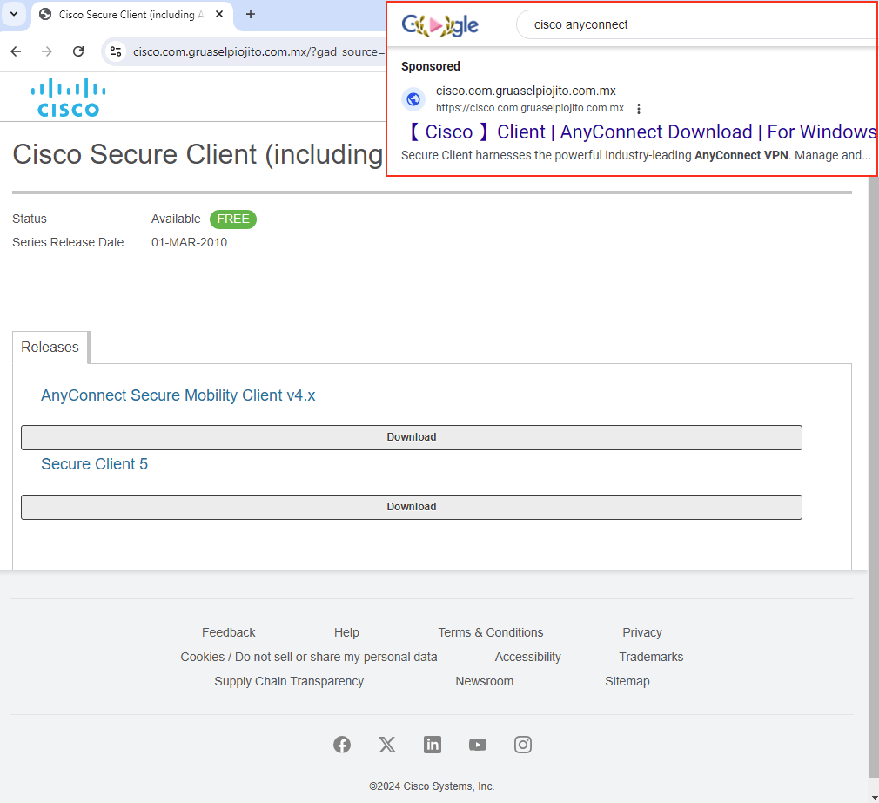Go forward to the next page

47,51
